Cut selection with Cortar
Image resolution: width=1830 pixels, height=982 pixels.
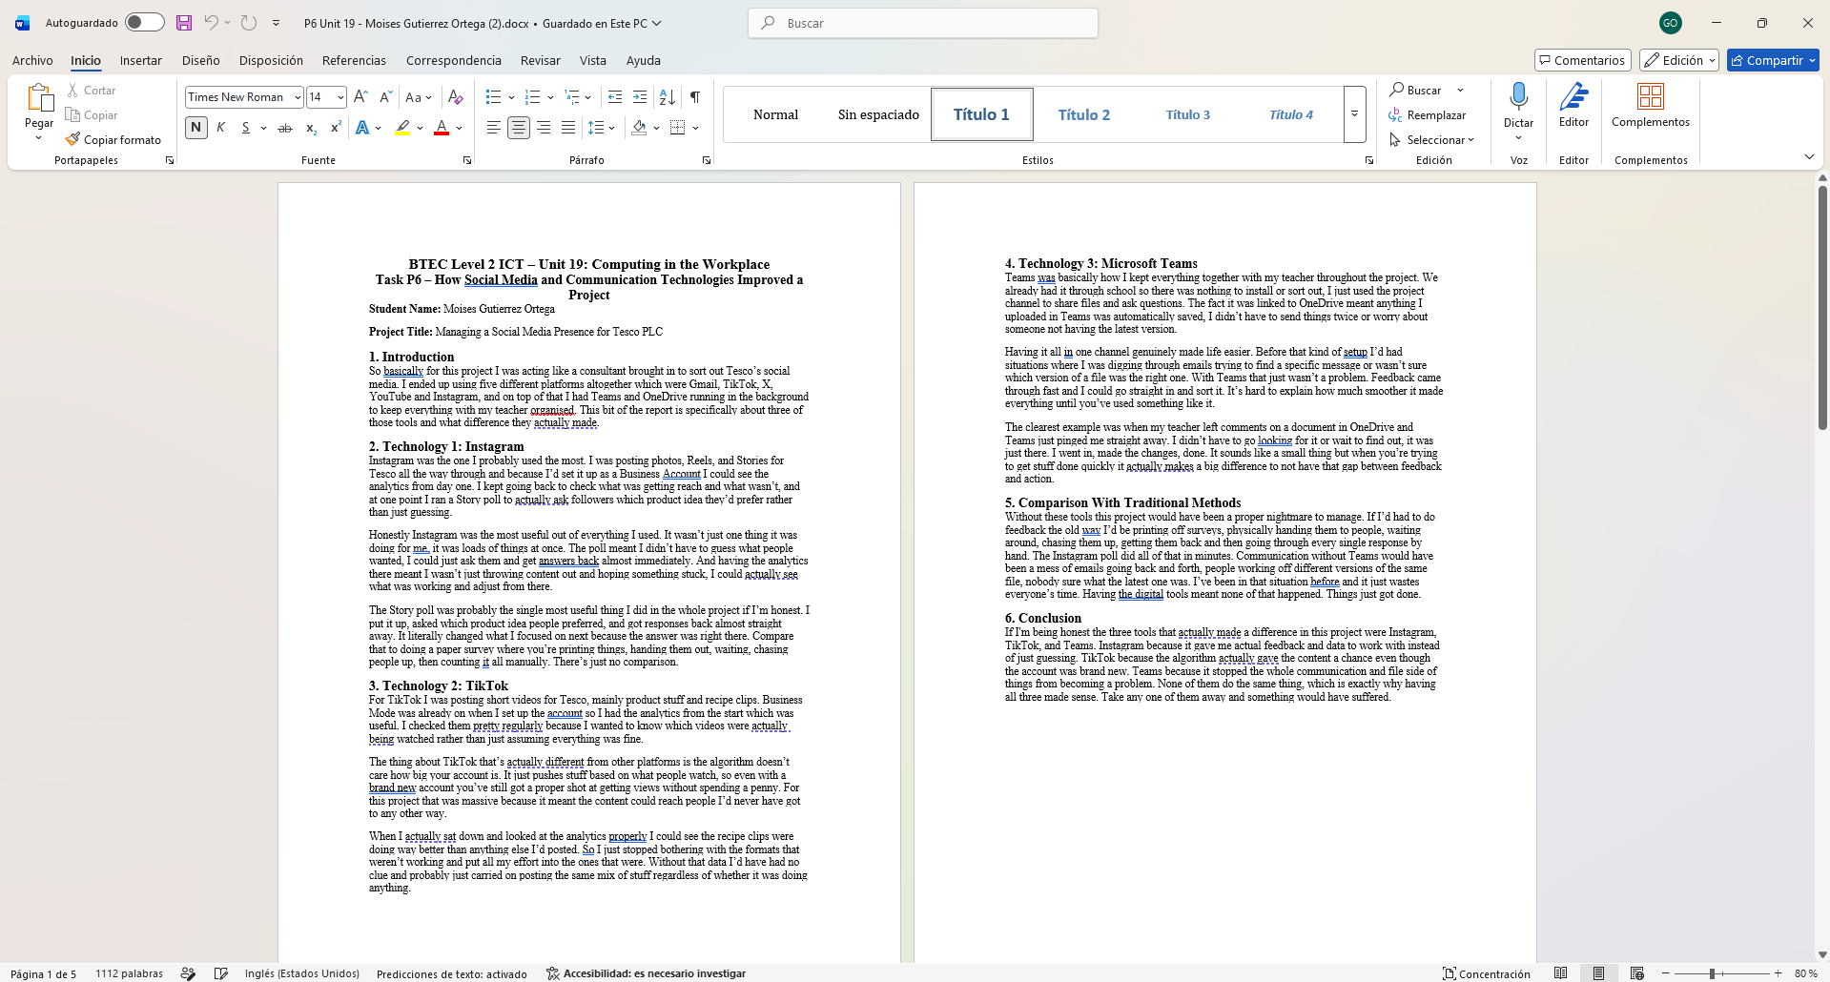[x=91, y=91]
